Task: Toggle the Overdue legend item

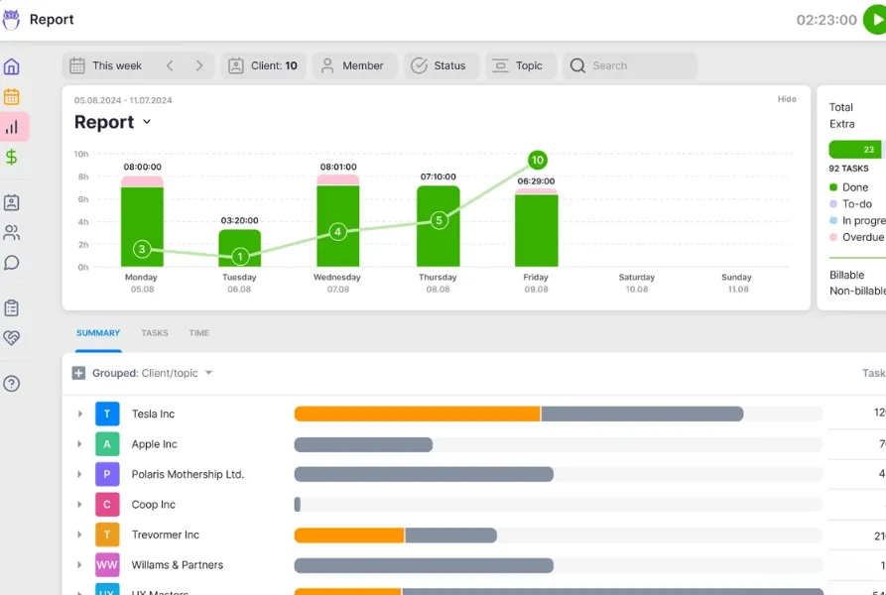Action: (x=856, y=237)
